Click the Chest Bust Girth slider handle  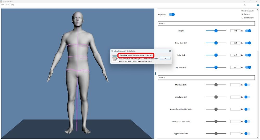click(x=216, y=43)
